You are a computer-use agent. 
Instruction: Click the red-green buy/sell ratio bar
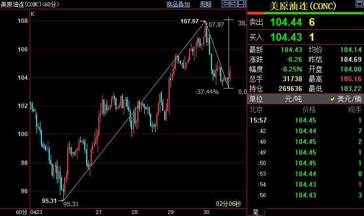(306, 13)
